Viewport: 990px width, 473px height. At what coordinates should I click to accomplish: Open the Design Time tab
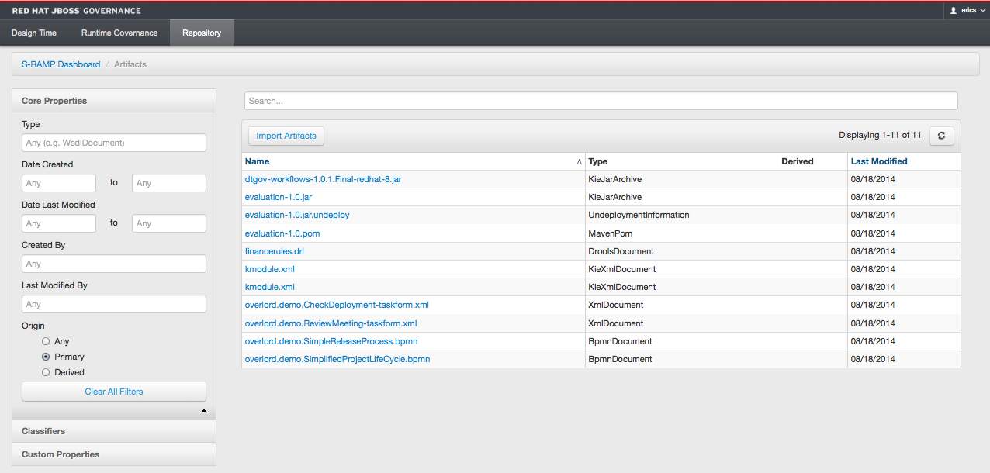click(x=34, y=33)
